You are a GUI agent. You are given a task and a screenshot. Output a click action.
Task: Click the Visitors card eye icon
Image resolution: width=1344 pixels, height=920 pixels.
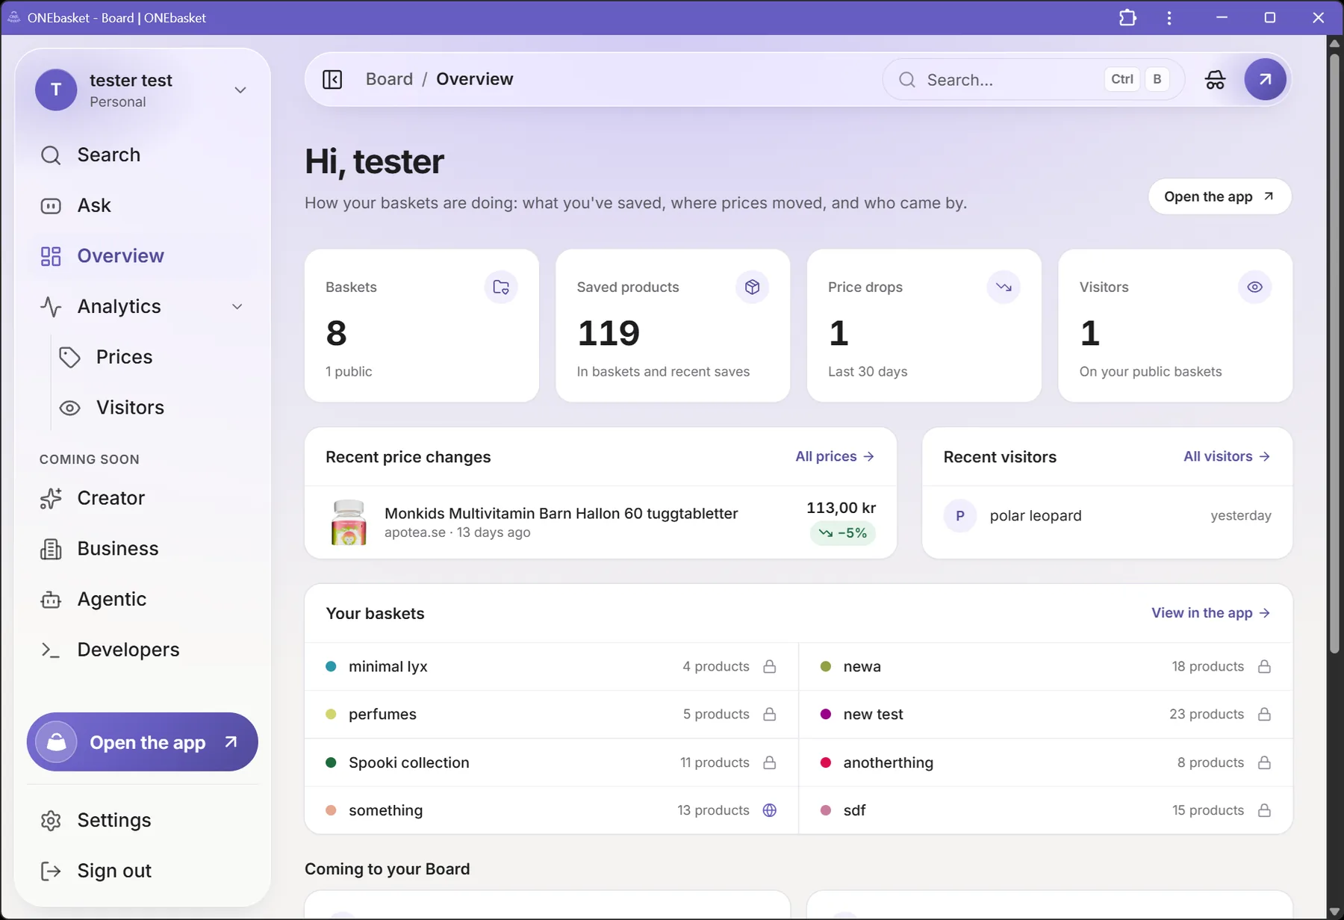point(1254,287)
